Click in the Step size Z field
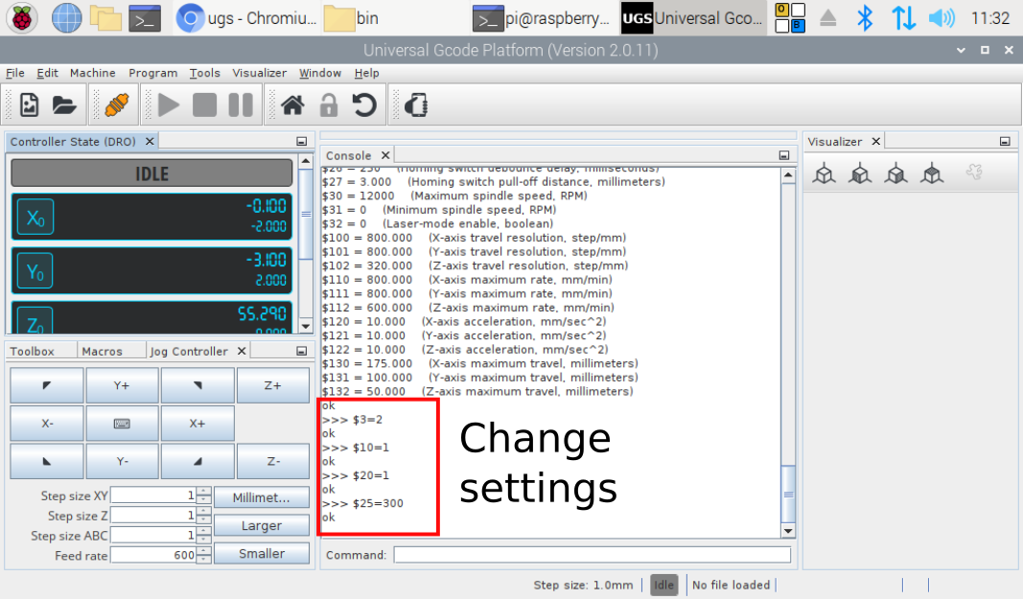Viewport: 1023px width, 599px height. pyautogui.click(x=153, y=516)
